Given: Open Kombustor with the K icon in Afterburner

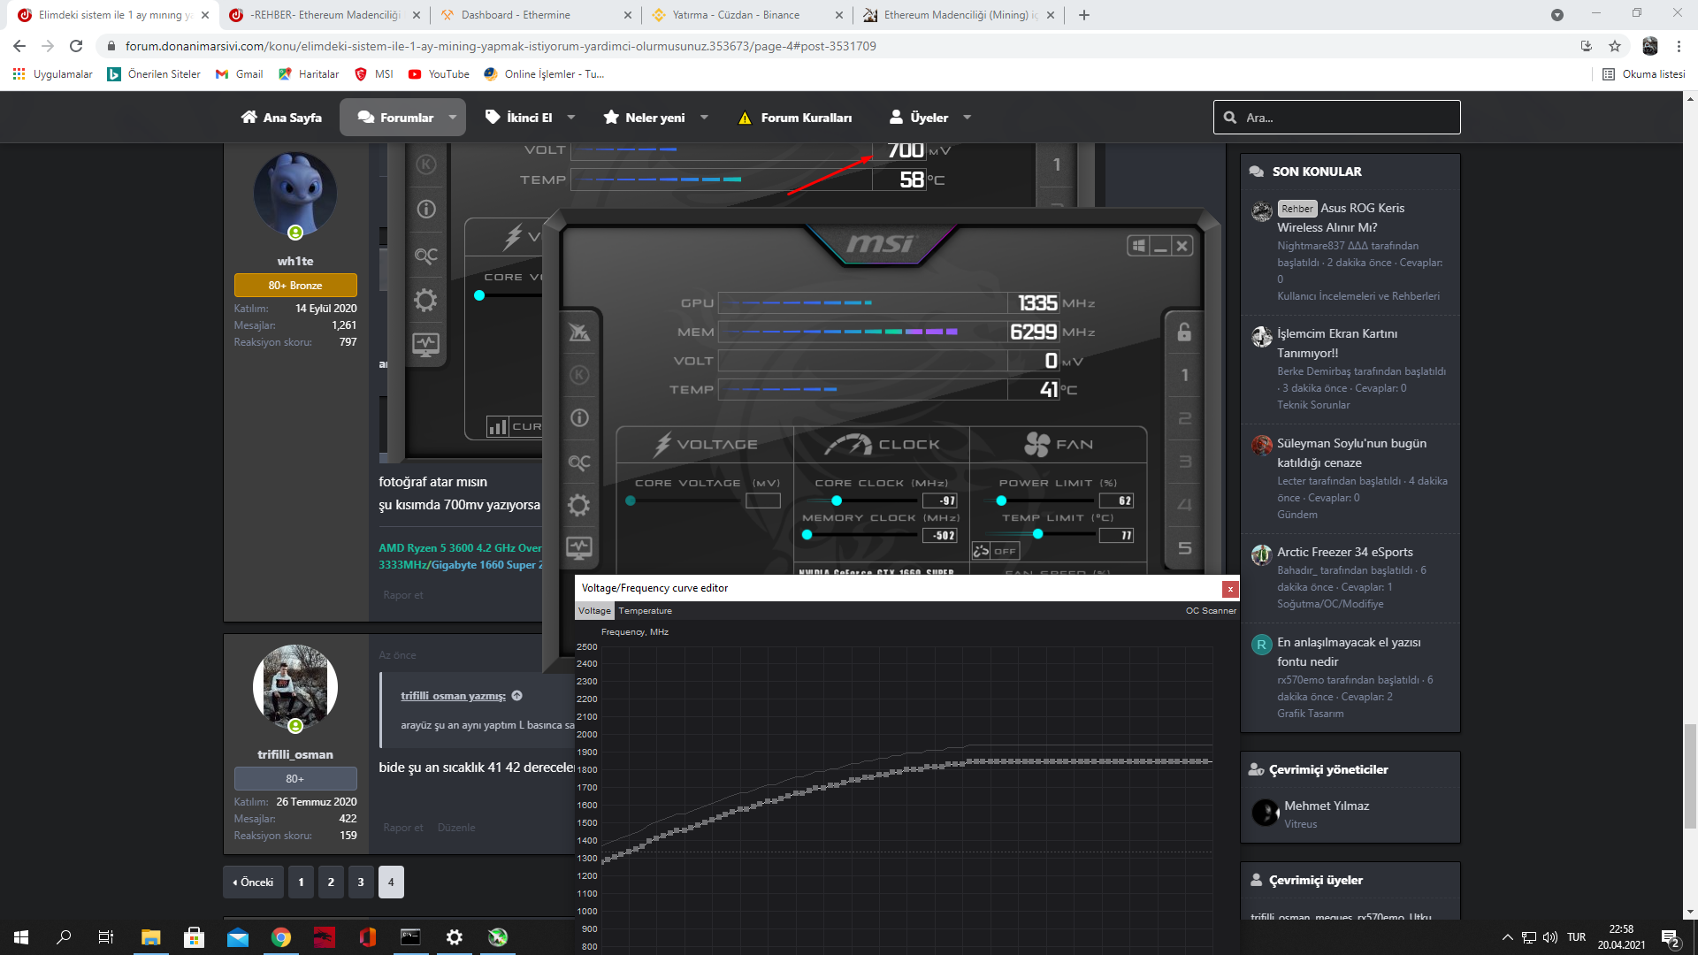Looking at the screenshot, I should [579, 375].
